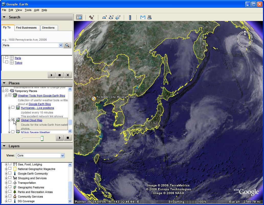
Task: Collapse the Search panel triangle
Action: (4, 17)
